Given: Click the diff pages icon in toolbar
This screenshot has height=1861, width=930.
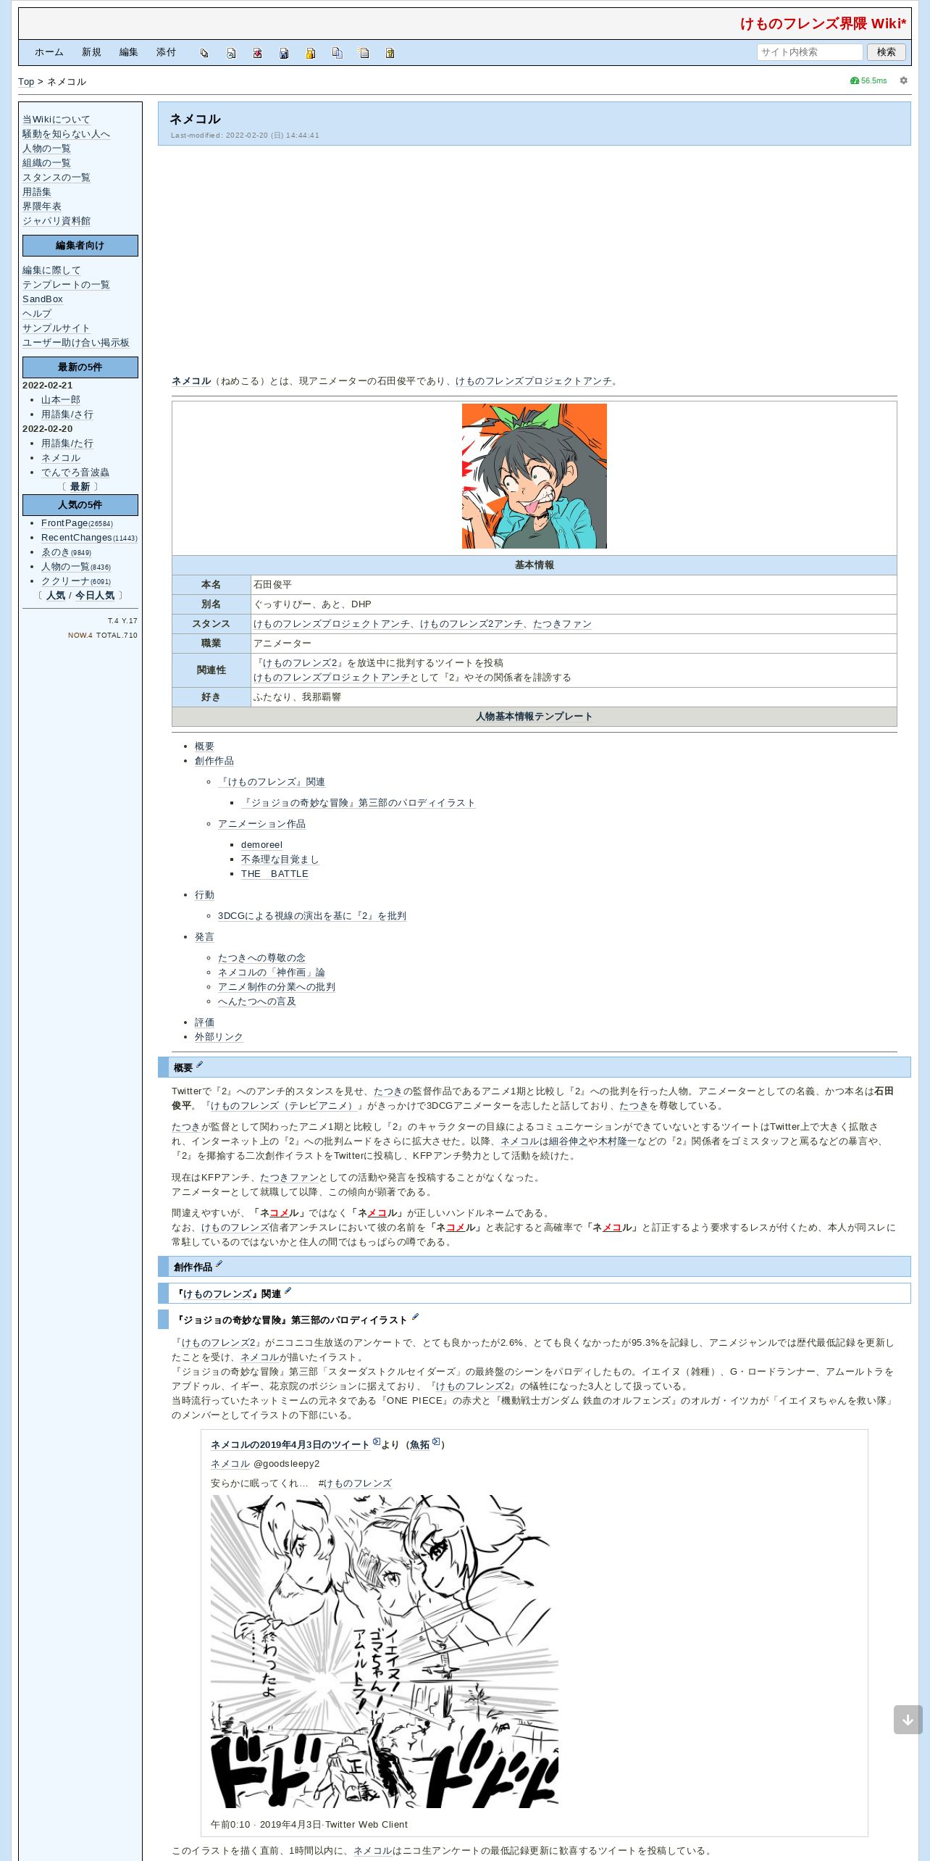Looking at the screenshot, I should pos(204,53).
